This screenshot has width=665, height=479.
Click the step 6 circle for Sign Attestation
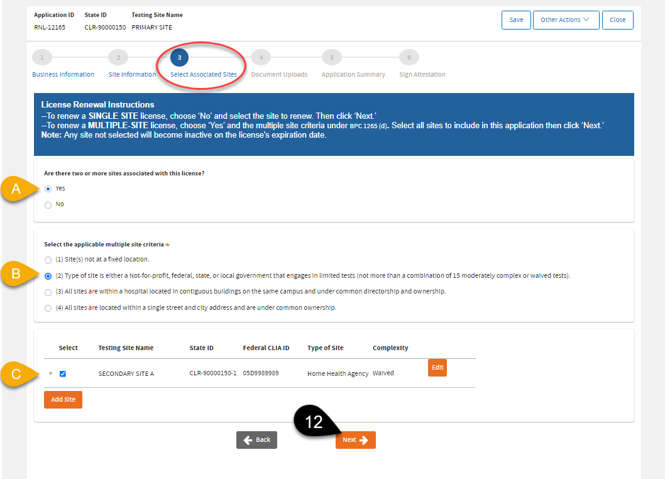pyautogui.click(x=409, y=57)
